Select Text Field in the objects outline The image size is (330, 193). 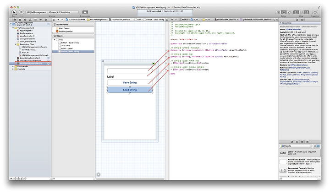coord(65,46)
